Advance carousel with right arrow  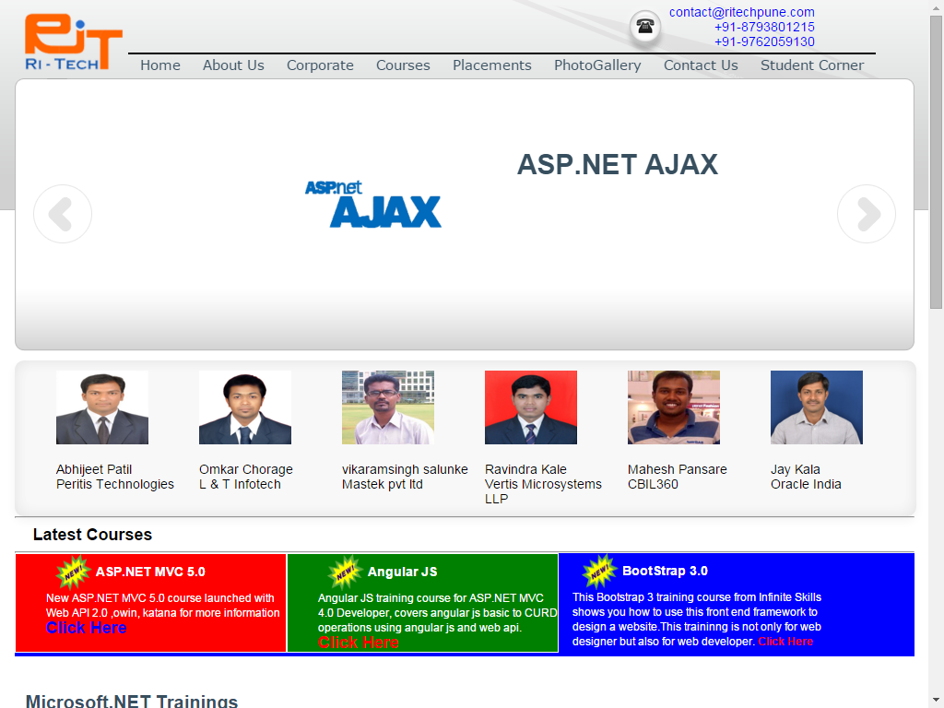tap(867, 214)
